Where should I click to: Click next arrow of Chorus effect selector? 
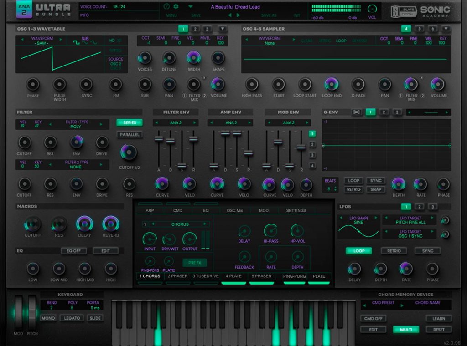pos(205,224)
